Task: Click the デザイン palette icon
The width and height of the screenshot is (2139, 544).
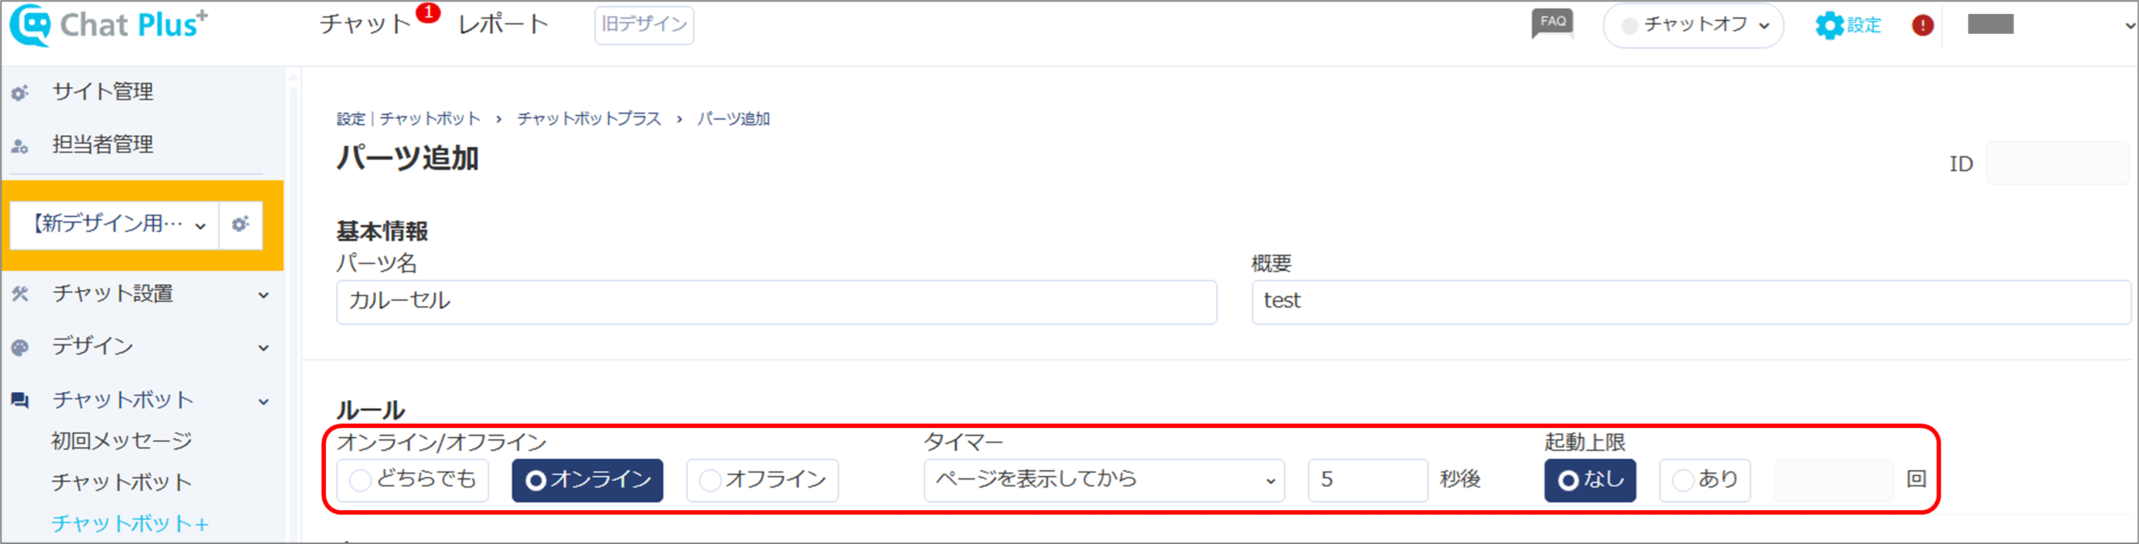Action: tap(20, 348)
